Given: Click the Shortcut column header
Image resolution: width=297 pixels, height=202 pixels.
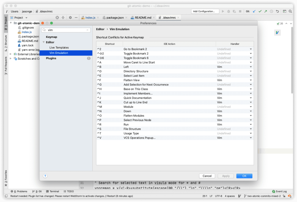Looking at the screenshot, I should tap(110, 44).
